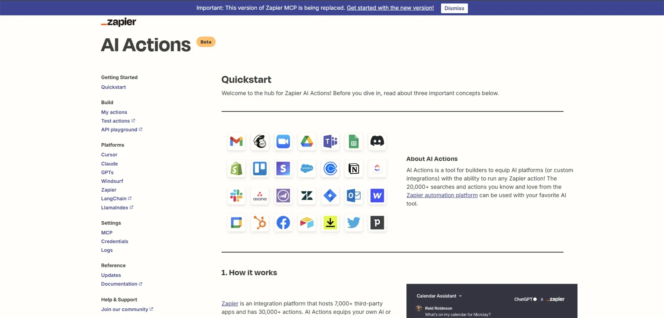Open MCP under Settings
This screenshot has width=664, height=318.
click(107, 232)
